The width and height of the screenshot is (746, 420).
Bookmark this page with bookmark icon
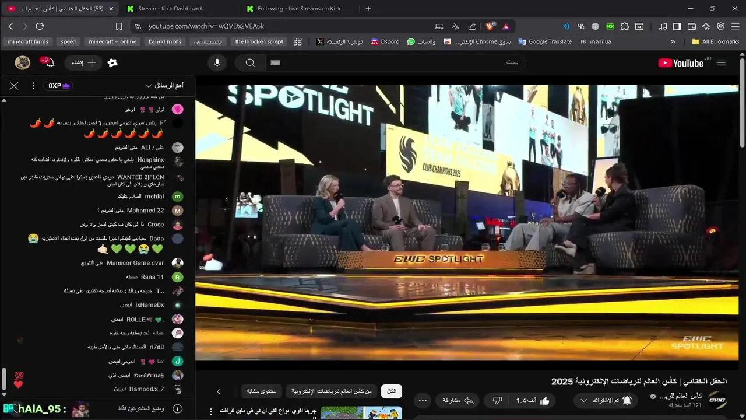(x=119, y=26)
